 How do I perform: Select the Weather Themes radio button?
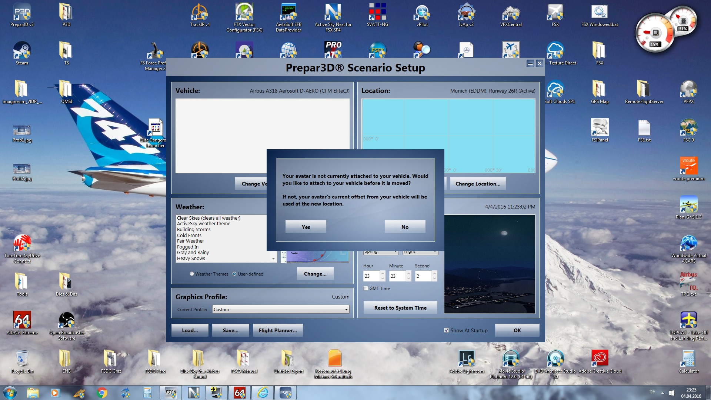[192, 274]
